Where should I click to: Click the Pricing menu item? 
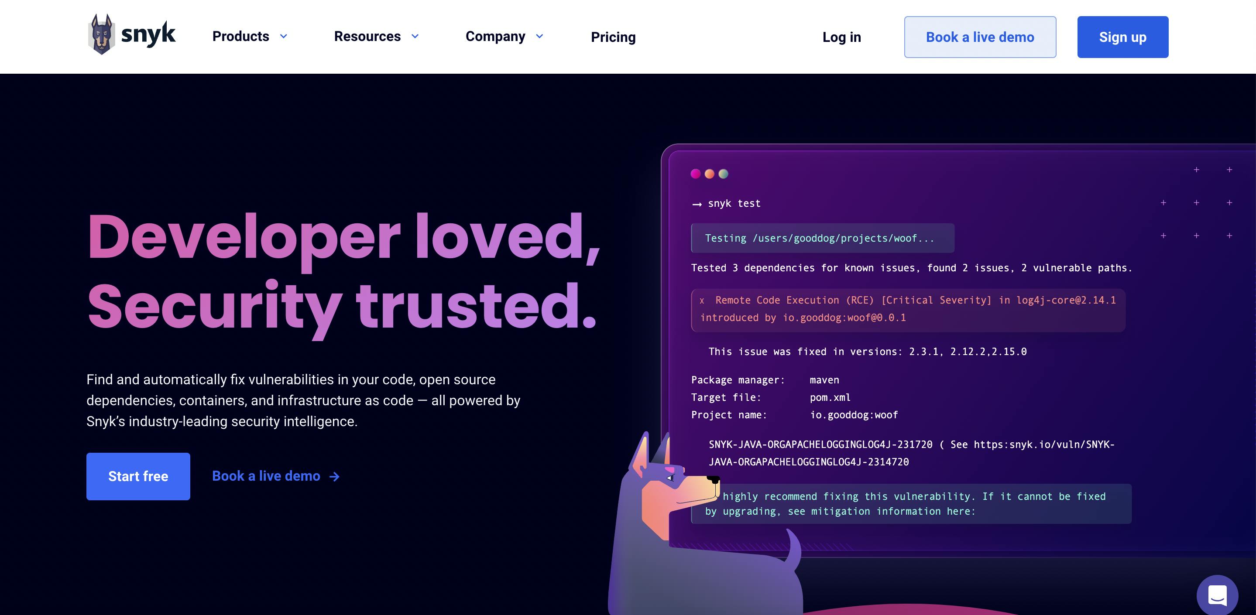[613, 37]
